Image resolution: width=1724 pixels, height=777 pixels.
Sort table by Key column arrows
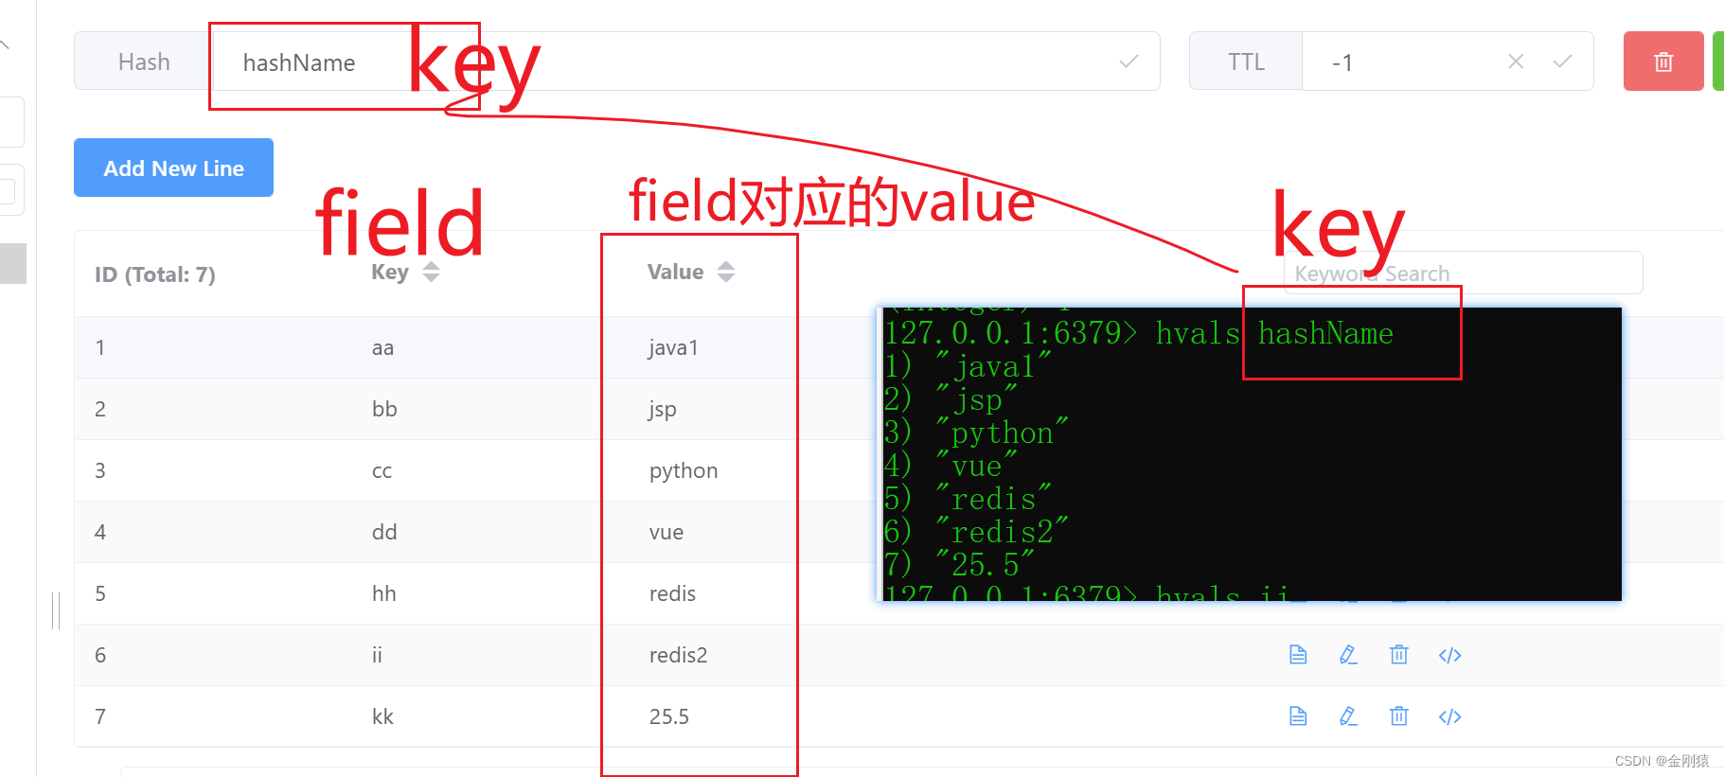[x=431, y=273]
